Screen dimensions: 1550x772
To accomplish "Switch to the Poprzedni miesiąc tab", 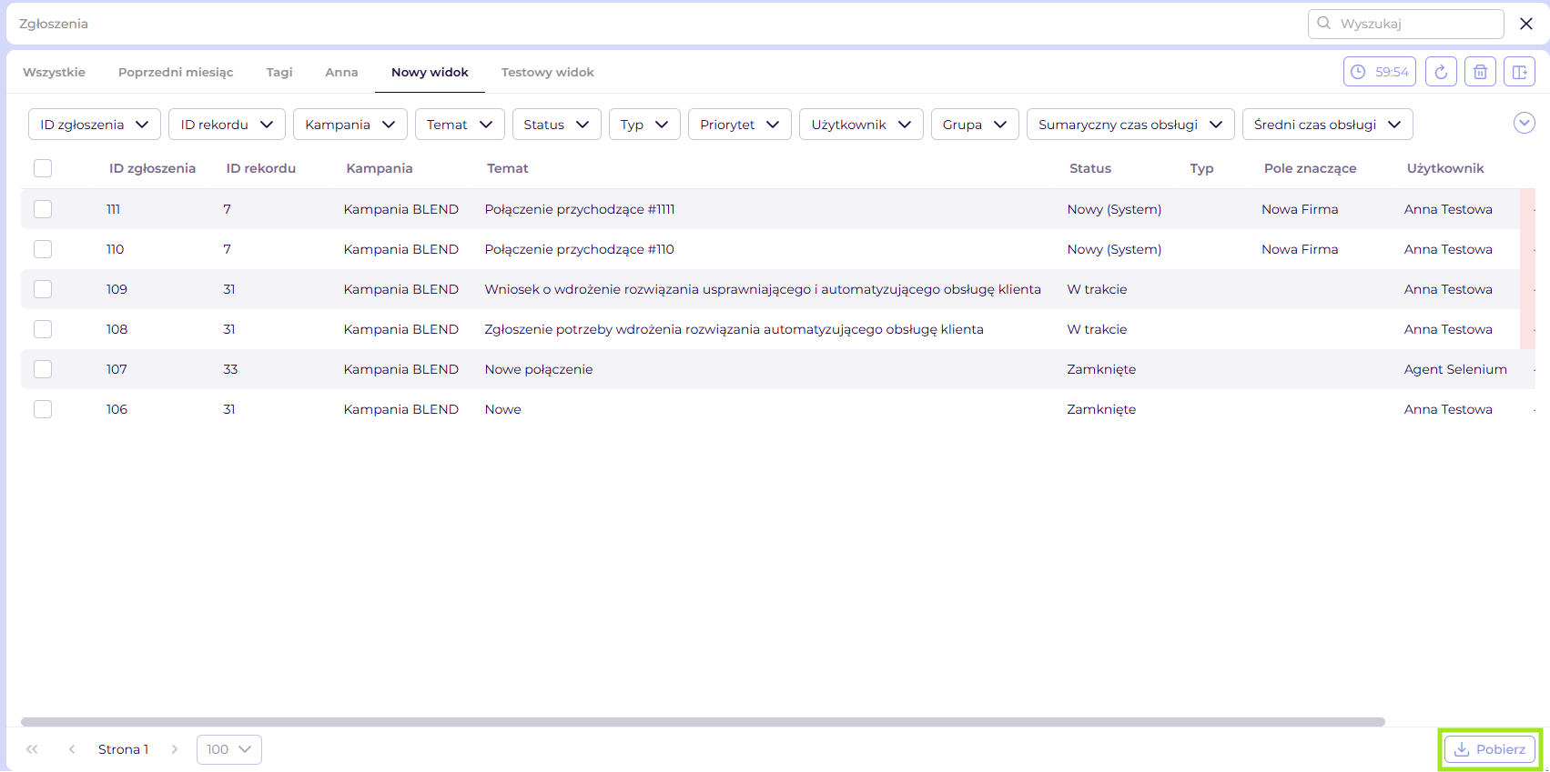I will click(x=176, y=72).
